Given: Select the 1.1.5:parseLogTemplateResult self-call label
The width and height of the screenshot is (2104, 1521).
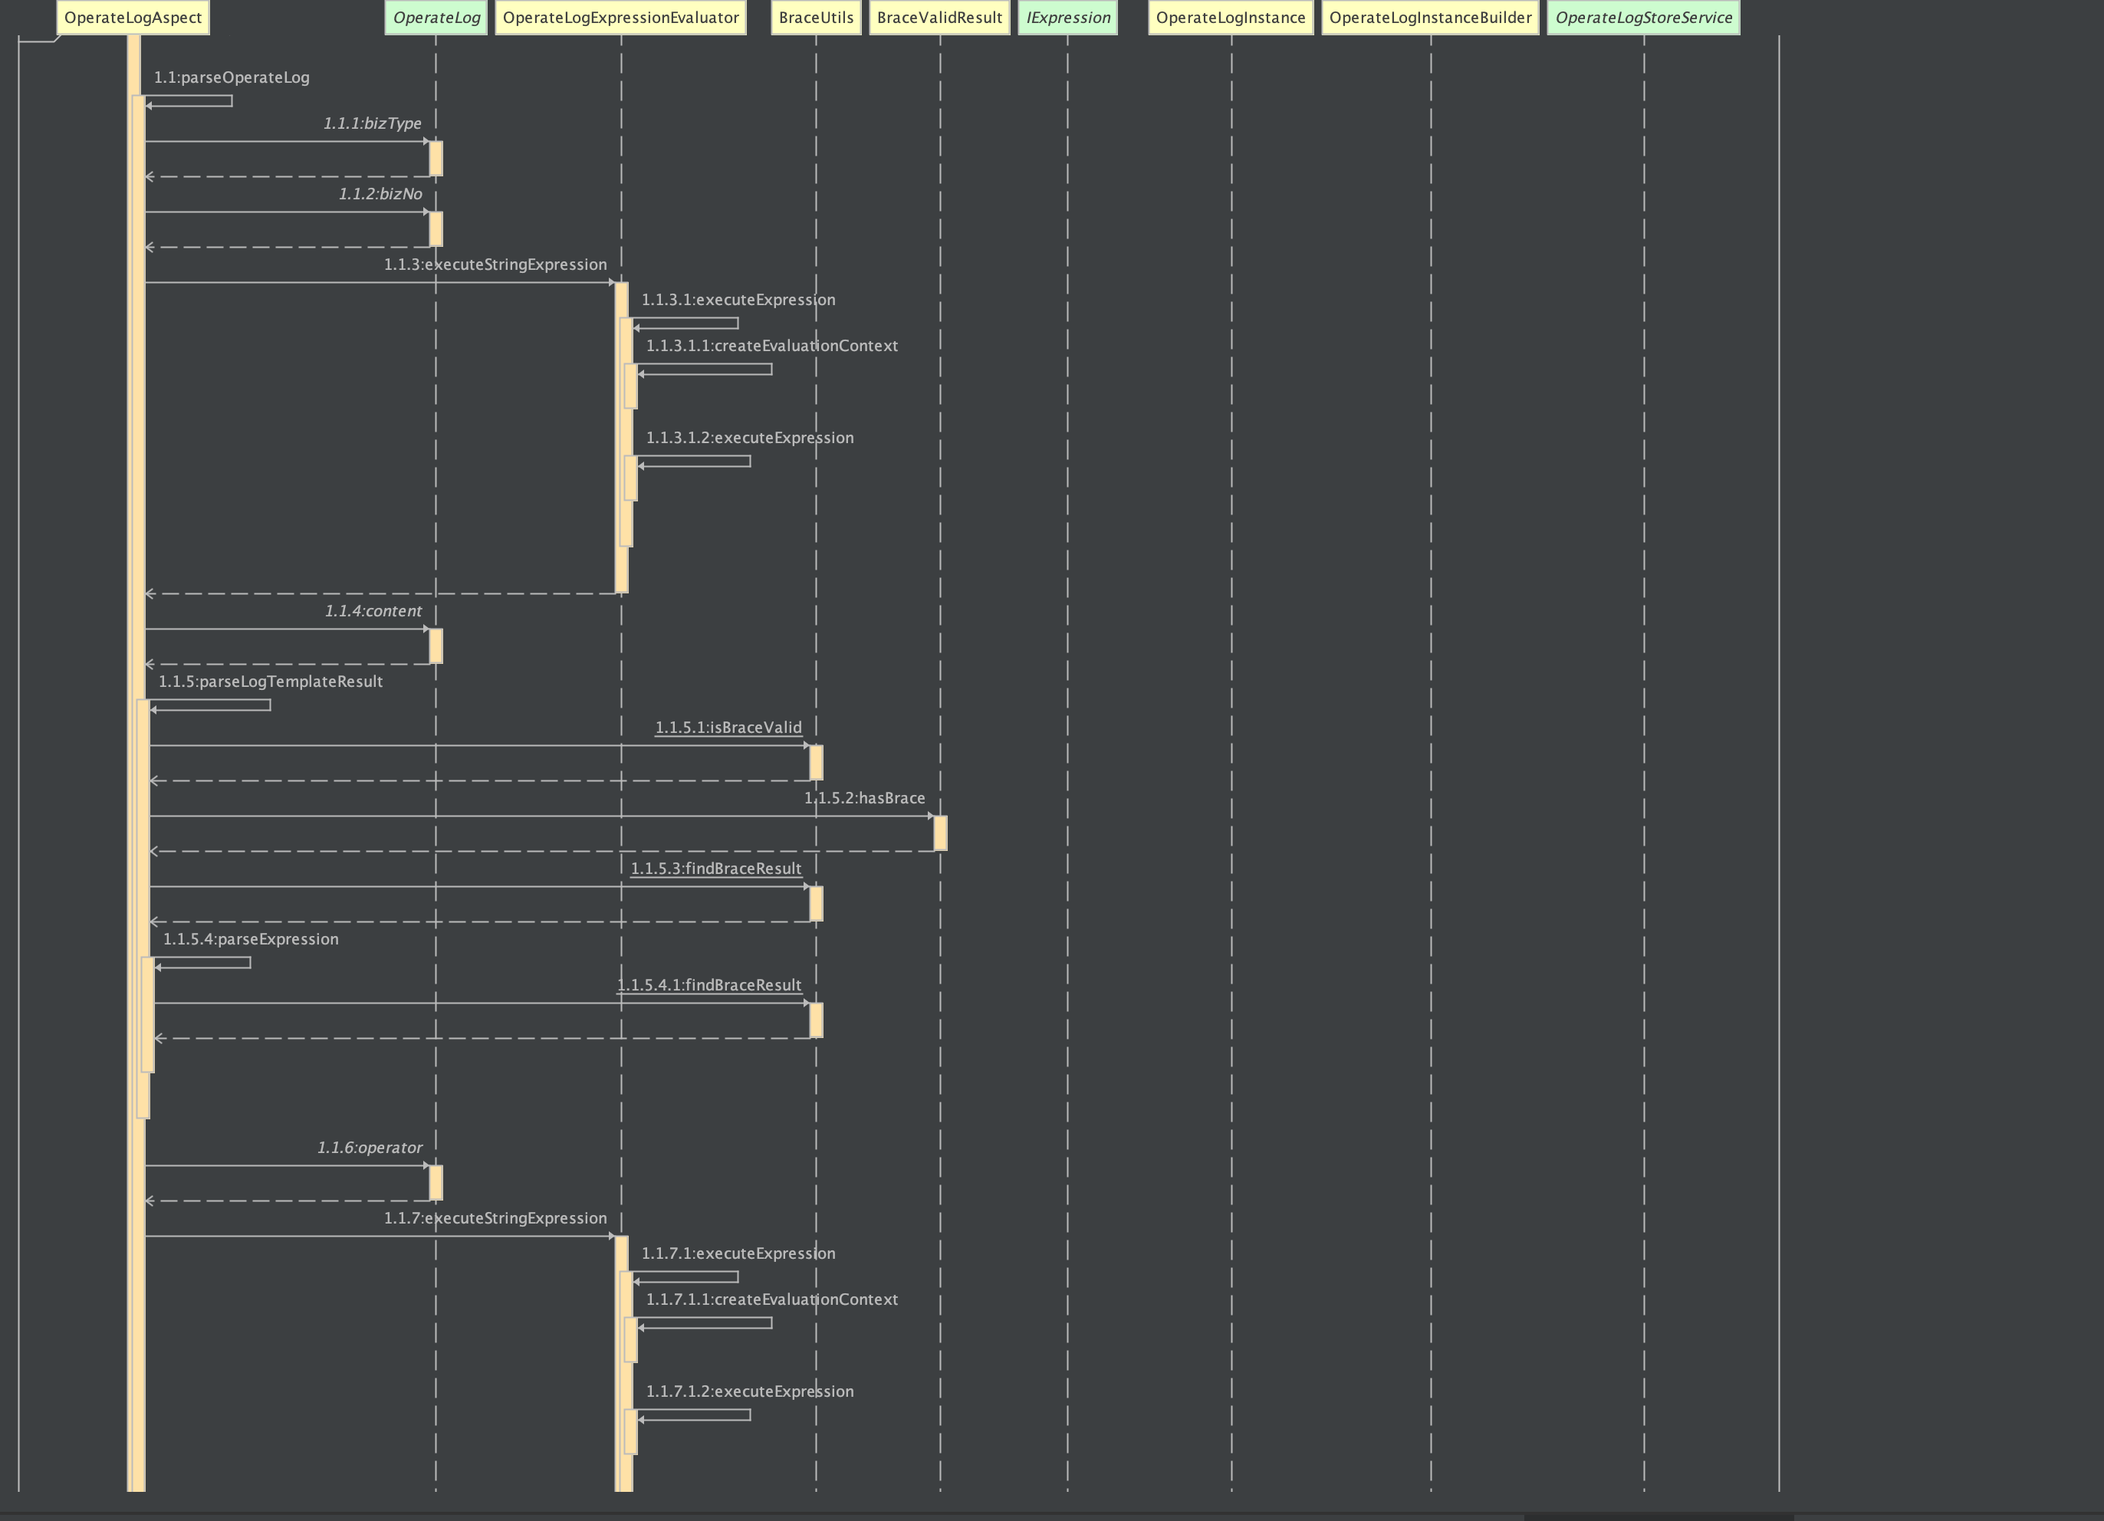Looking at the screenshot, I should (270, 682).
